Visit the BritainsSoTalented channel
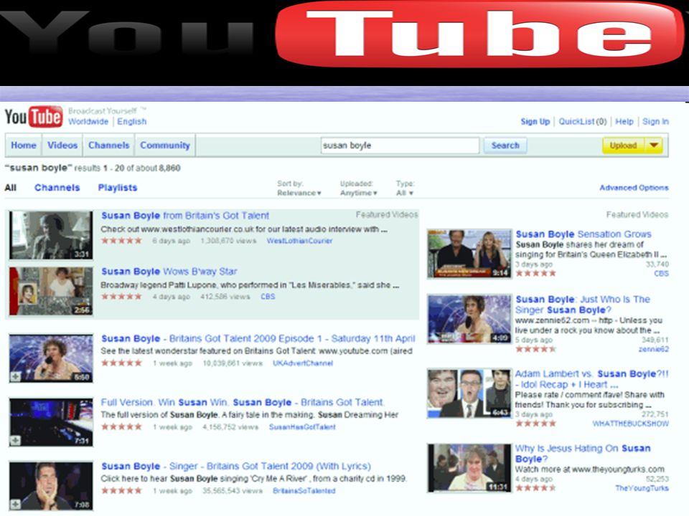The width and height of the screenshot is (689, 516). [304, 491]
